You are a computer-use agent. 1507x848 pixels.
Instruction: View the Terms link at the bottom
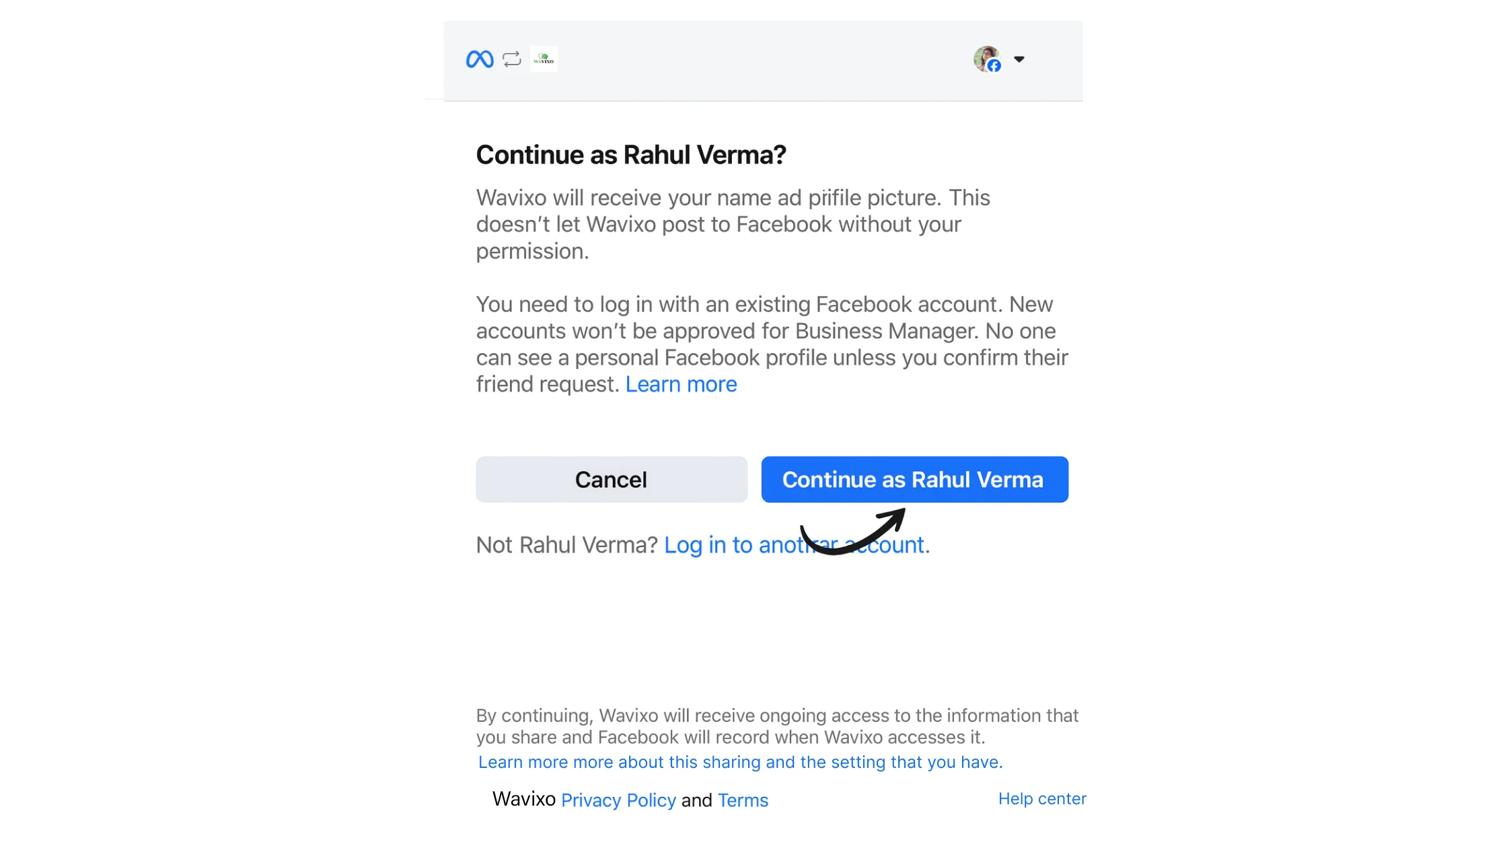tap(743, 800)
